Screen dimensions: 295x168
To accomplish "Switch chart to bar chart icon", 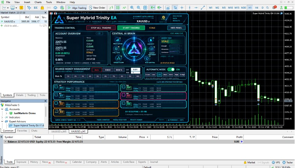I will point(111,8).
